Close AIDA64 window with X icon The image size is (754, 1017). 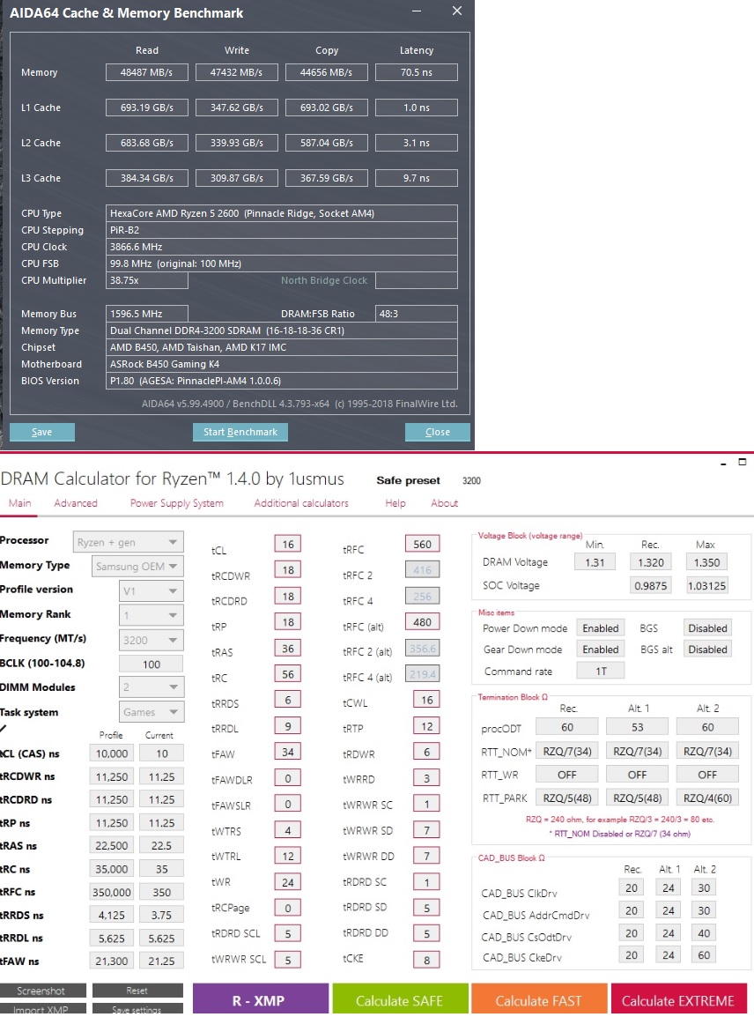(457, 11)
